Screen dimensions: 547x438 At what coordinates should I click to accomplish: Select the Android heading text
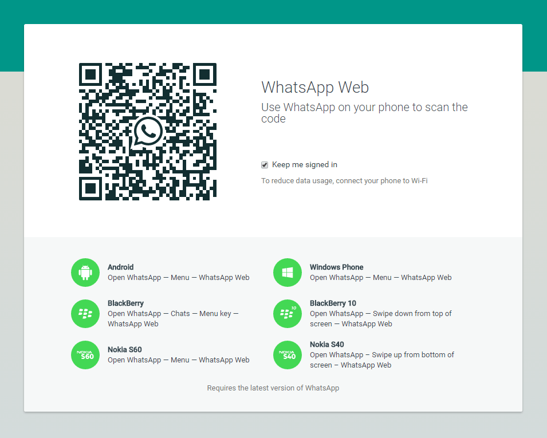[120, 267]
